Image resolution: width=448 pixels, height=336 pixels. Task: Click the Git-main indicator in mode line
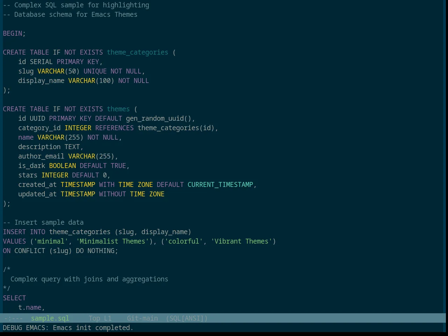tap(142, 318)
